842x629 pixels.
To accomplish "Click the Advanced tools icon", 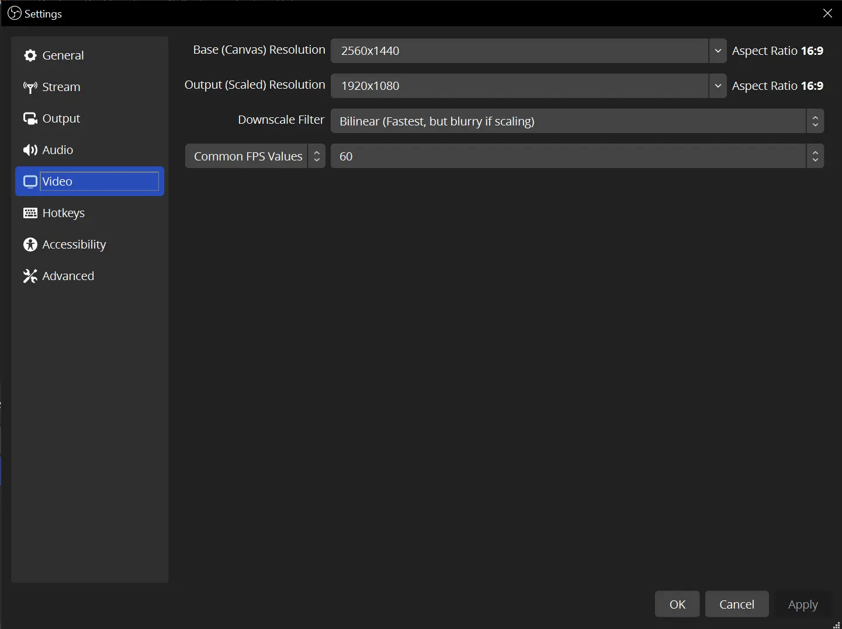I will tap(30, 276).
